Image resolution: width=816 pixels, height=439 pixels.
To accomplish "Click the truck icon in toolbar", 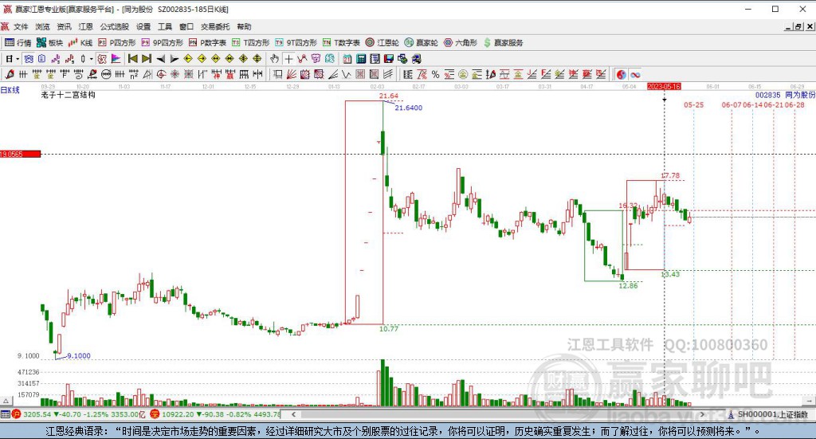I will click(417, 59).
